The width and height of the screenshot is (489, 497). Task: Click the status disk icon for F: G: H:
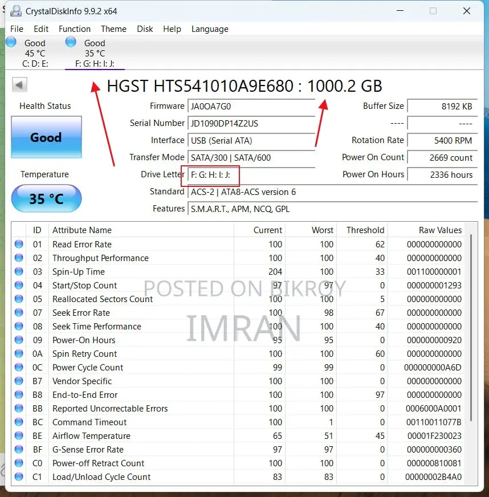coord(71,42)
